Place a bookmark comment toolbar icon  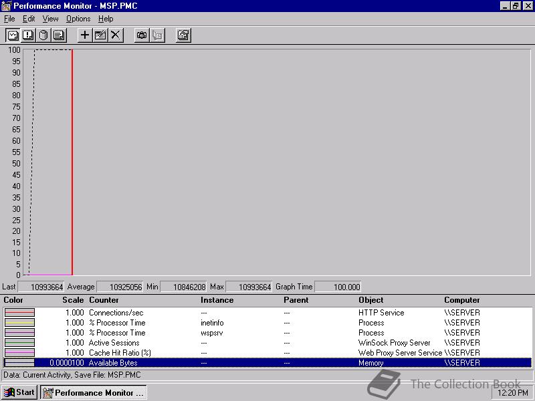(157, 35)
